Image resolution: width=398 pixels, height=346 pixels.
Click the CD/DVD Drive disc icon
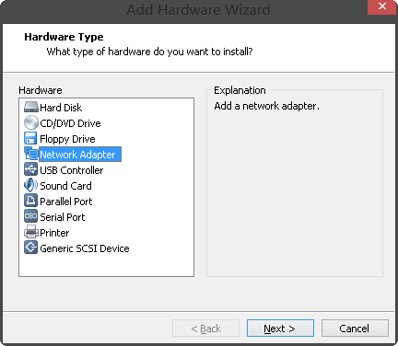pyautogui.click(x=31, y=123)
